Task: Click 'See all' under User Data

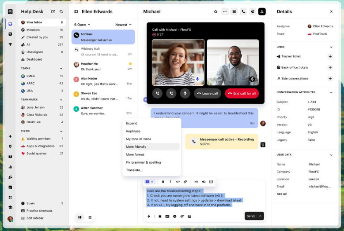Action: pyautogui.click(x=281, y=194)
